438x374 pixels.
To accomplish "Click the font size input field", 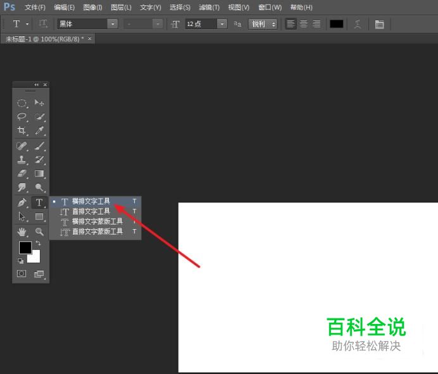I will pos(201,24).
